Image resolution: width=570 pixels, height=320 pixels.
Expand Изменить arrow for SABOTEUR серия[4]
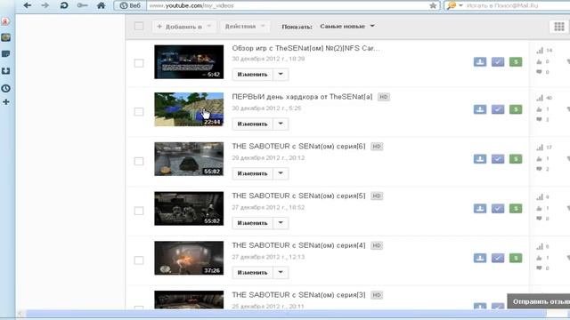(281, 273)
